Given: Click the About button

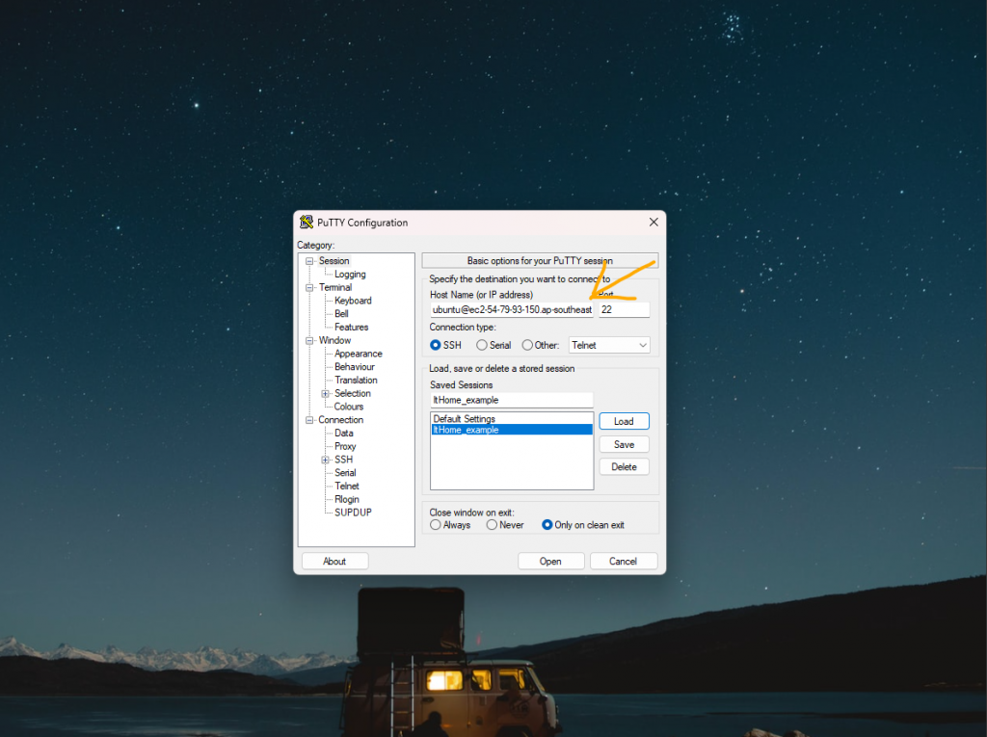Looking at the screenshot, I should [x=334, y=561].
